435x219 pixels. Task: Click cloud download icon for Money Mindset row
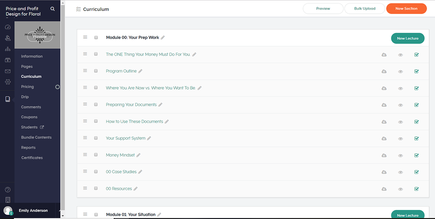[384, 155]
